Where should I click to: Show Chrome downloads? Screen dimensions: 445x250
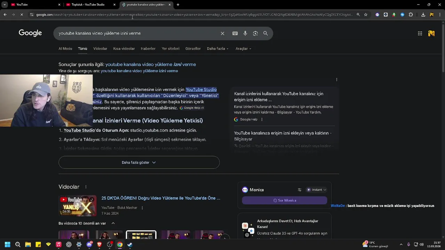[x=423, y=15]
